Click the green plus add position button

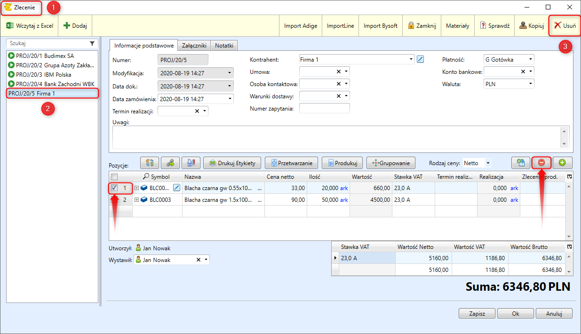(x=562, y=163)
